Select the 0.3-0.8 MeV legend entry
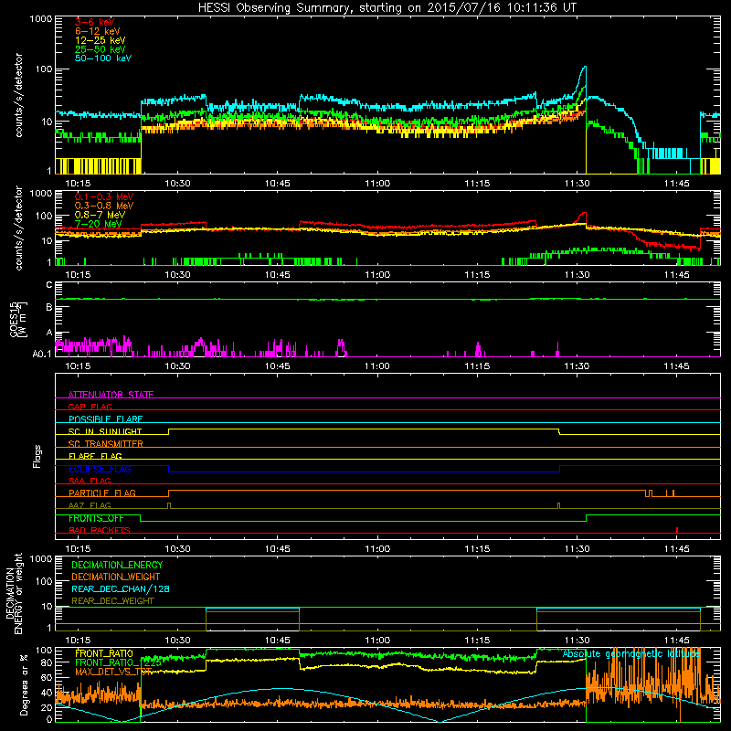731x731 pixels. [x=104, y=206]
